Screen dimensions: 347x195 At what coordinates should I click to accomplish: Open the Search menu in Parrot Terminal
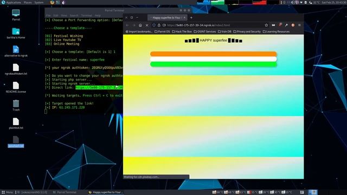point(74,16)
